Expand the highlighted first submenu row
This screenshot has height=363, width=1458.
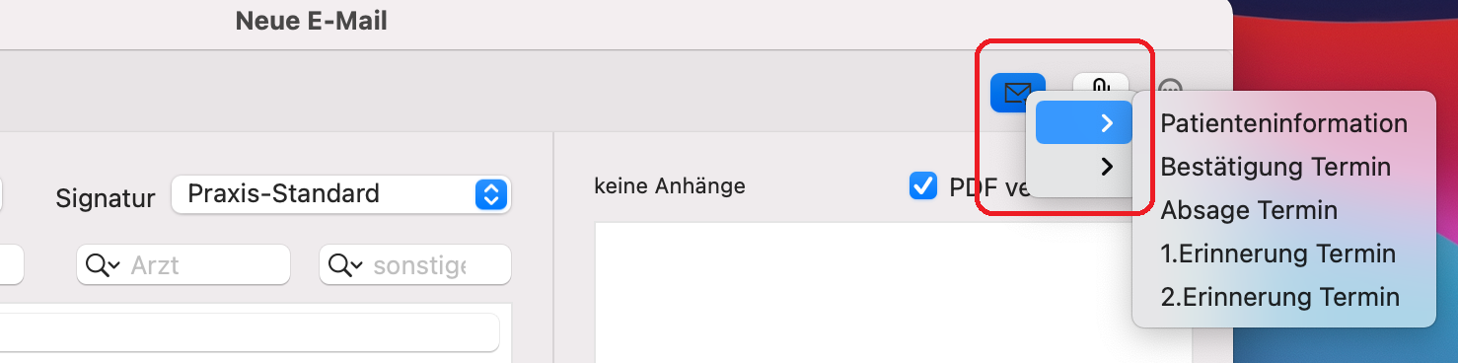1083,122
